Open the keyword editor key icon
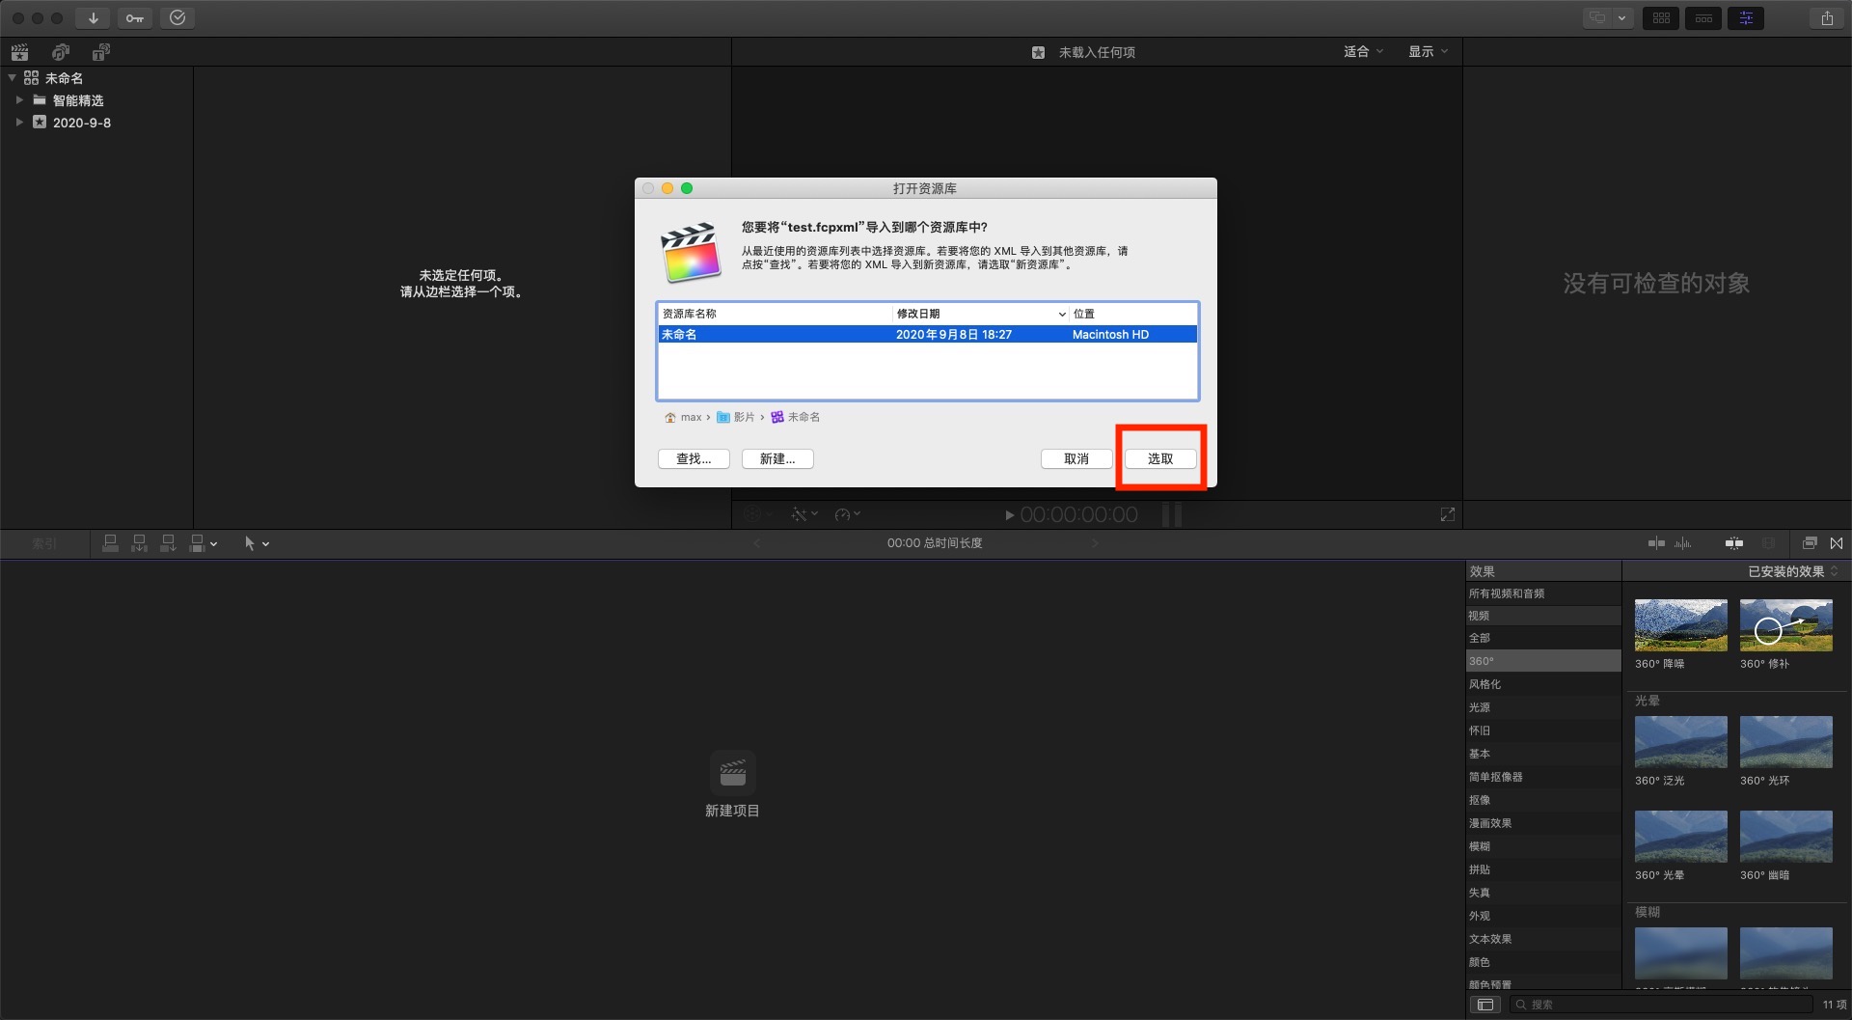 click(135, 17)
